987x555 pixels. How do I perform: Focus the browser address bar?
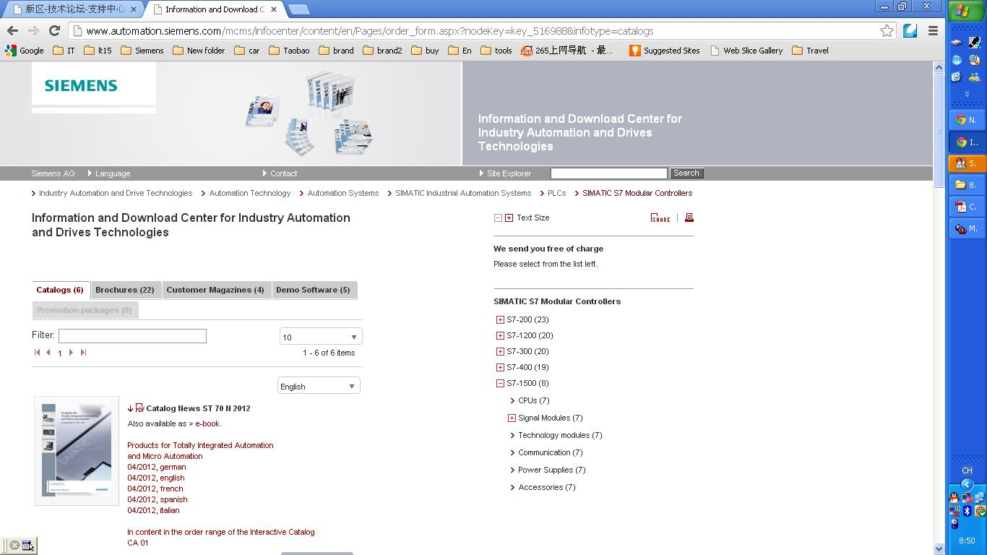478,31
